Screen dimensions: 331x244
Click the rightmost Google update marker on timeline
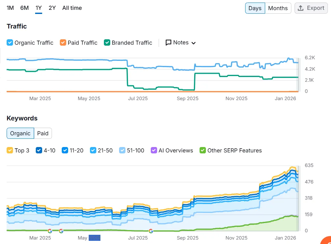click(x=150, y=231)
